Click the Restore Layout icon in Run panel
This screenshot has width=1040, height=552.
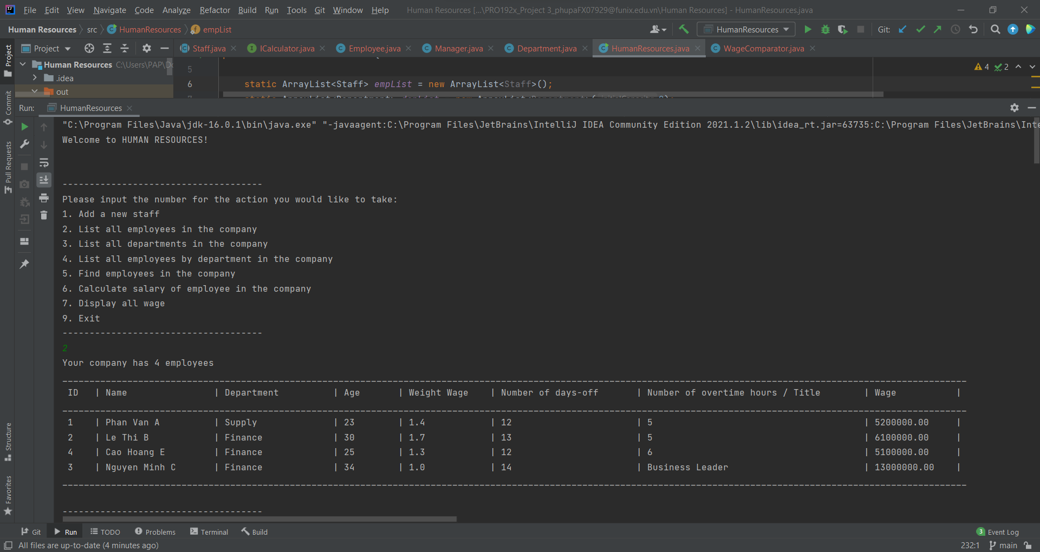24,241
